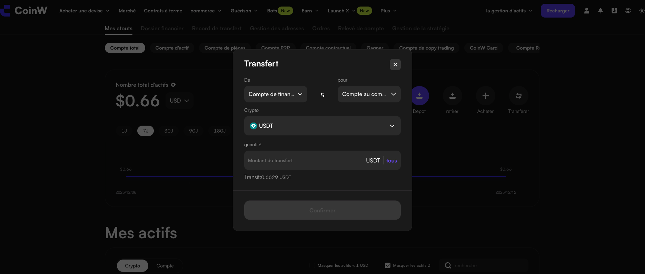
Task: Open Contrats à terme
Action: pos(163,11)
